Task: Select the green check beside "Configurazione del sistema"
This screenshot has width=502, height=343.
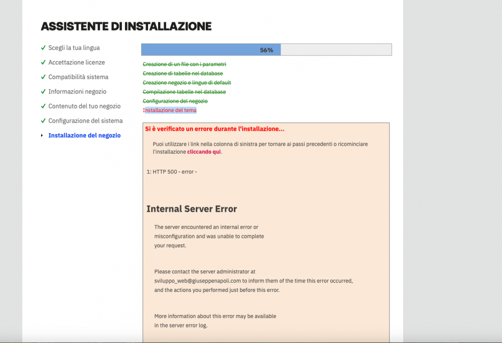Action: (43, 120)
